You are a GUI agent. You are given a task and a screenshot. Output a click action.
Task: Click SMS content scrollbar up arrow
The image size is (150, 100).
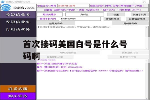pos(146,28)
